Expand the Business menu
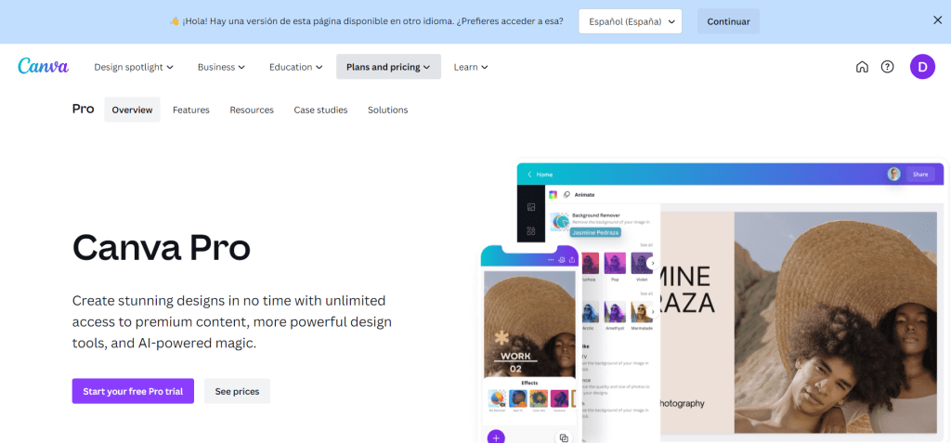 221,67
